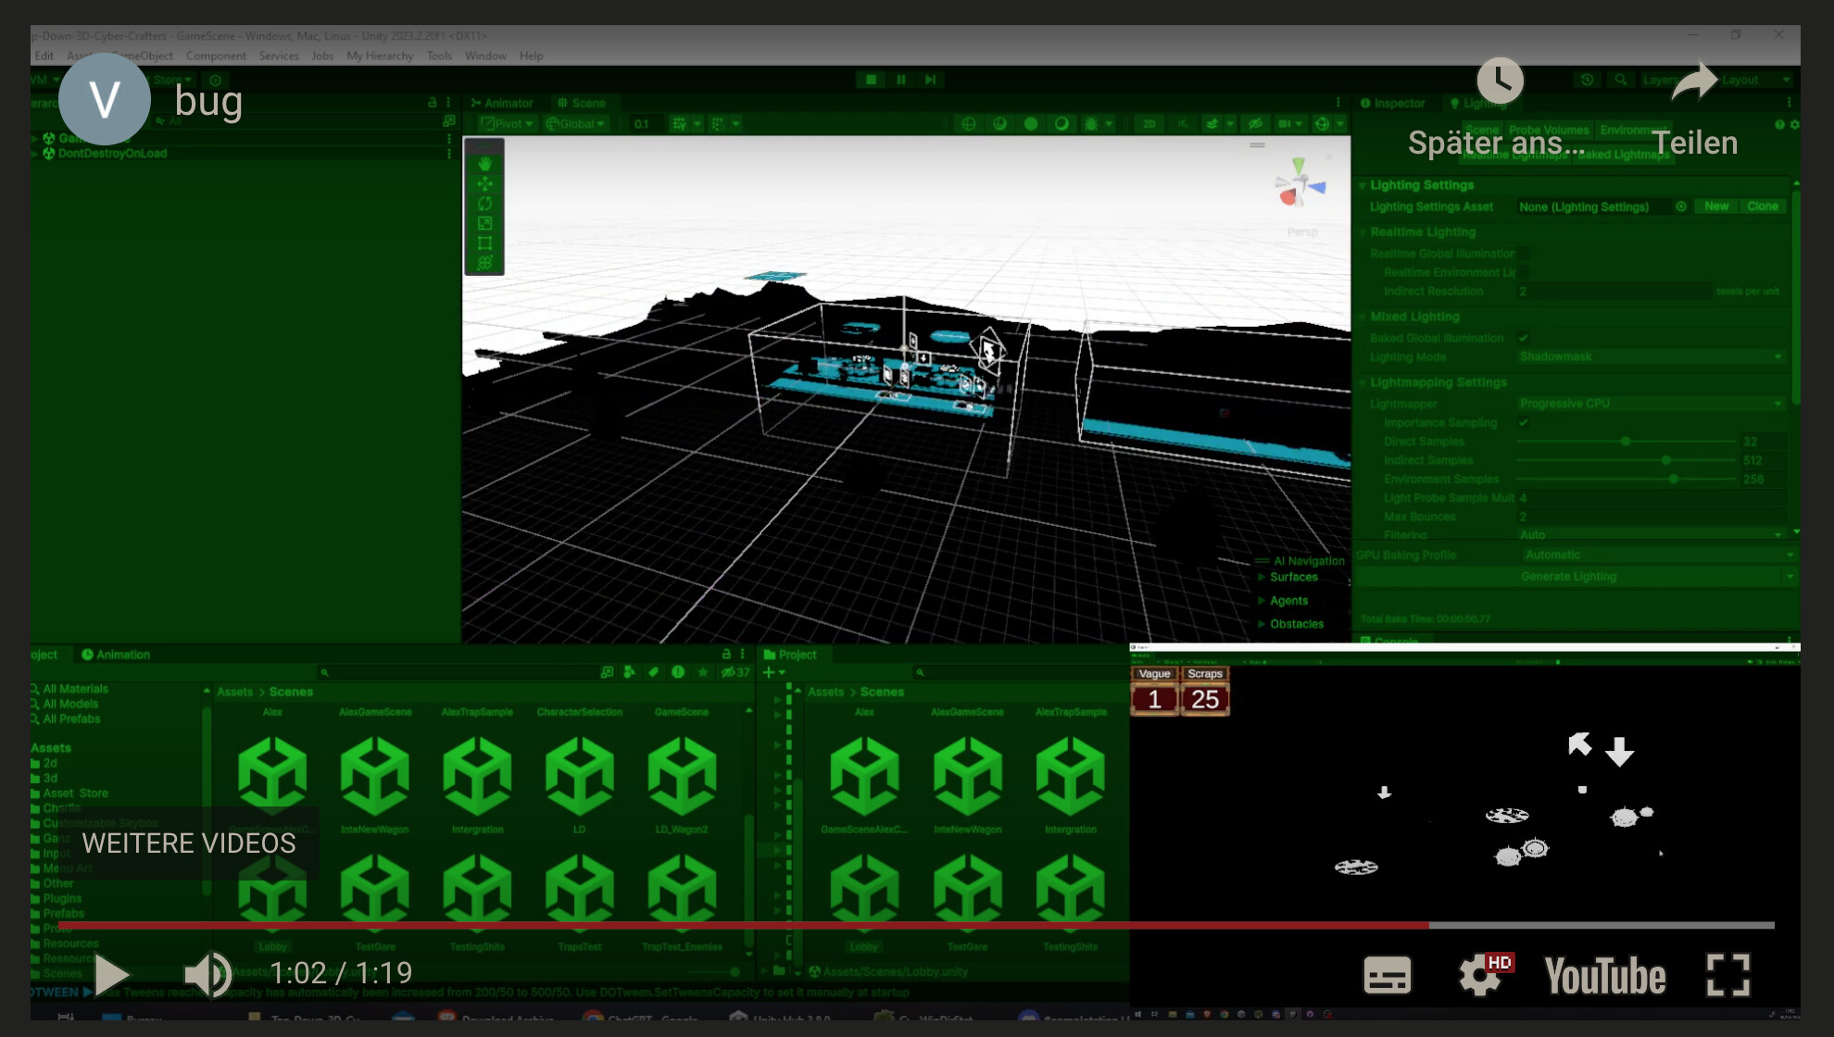The width and height of the screenshot is (1834, 1037).
Task: Select the Hand tool in Scene overlay
Action: tap(484, 164)
